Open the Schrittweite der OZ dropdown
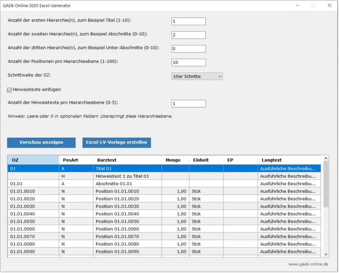The height and width of the screenshot is (273, 339). point(197,76)
